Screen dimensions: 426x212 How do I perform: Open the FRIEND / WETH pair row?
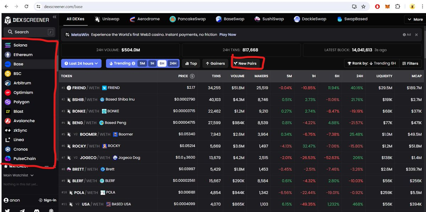(x=242, y=88)
